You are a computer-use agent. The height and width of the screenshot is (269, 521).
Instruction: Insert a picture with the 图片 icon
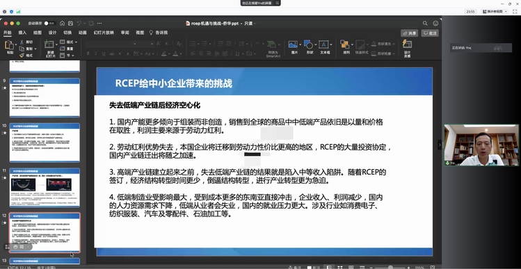[293, 44]
